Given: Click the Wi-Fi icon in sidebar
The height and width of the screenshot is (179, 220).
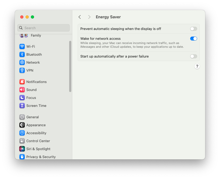Looking at the screenshot, I should 22,46.
